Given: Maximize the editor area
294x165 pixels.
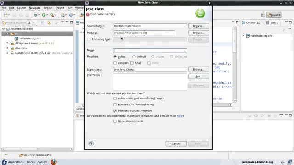Looking at the screenshot, I should tap(237, 22).
